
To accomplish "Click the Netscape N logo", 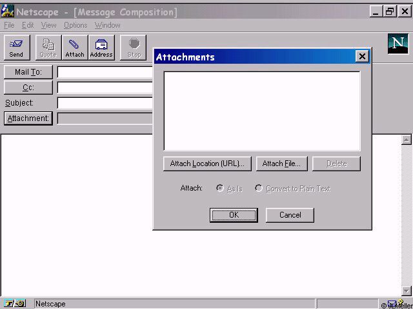I will [398, 44].
